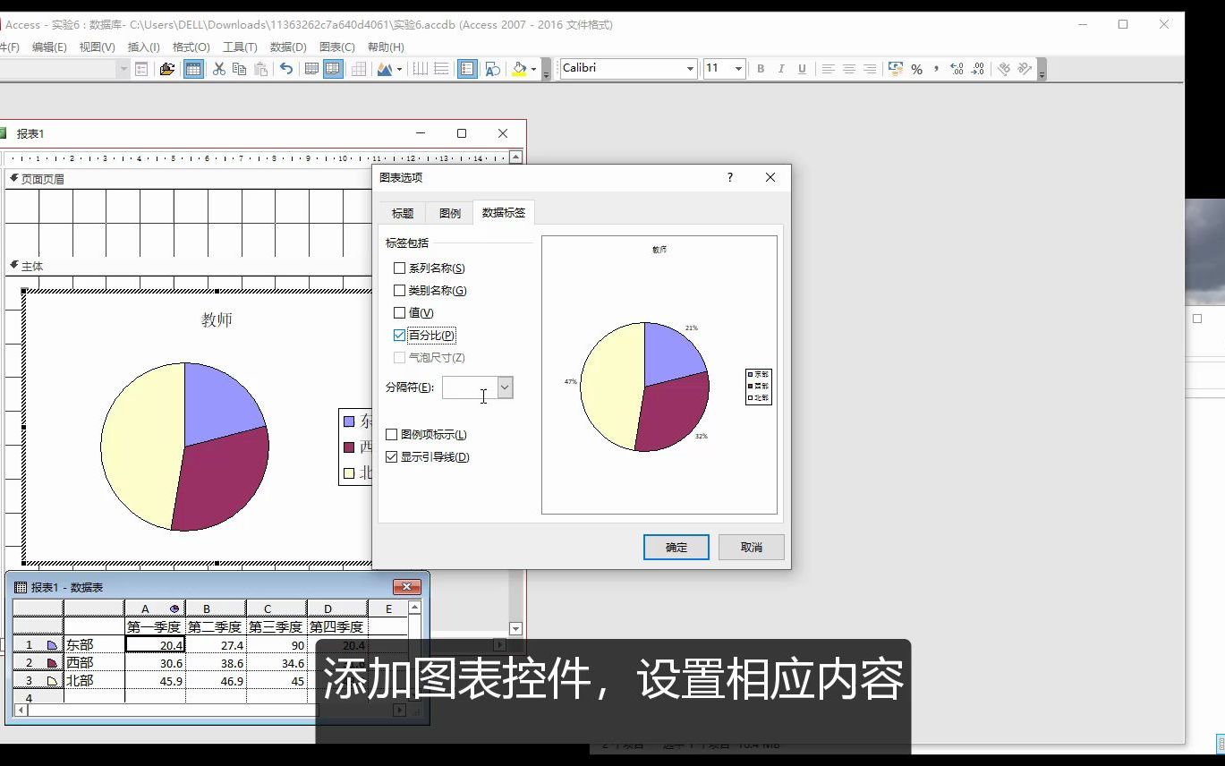Click the Center alignment icon

point(849,69)
